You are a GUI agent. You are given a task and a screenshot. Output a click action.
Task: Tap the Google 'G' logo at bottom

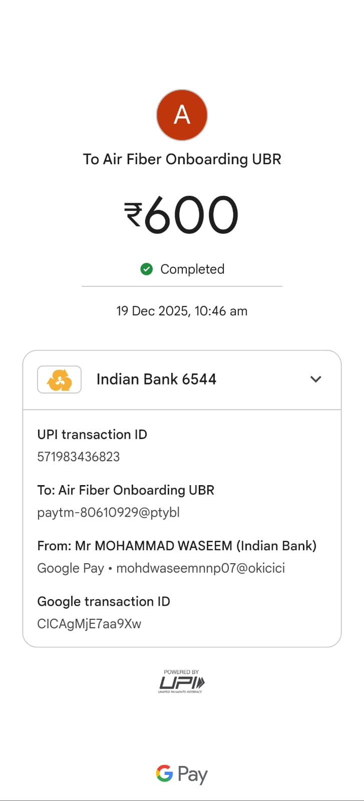click(x=165, y=773)
